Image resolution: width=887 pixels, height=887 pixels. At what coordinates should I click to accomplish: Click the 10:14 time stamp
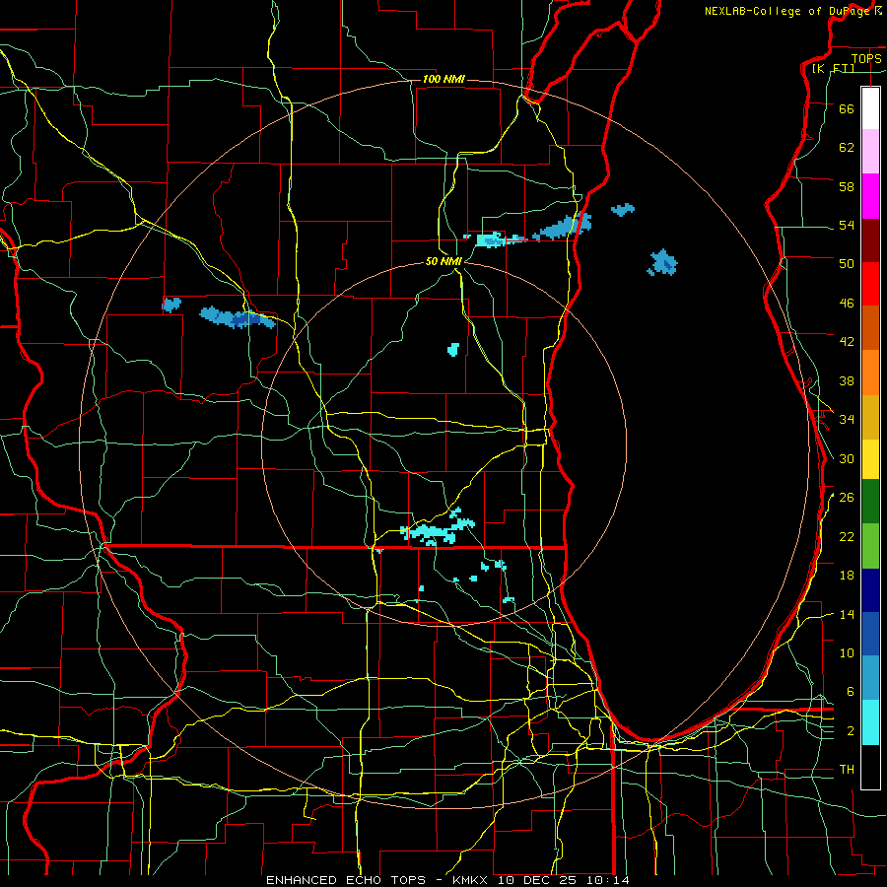pyautogui.click(x=610, y=880)
